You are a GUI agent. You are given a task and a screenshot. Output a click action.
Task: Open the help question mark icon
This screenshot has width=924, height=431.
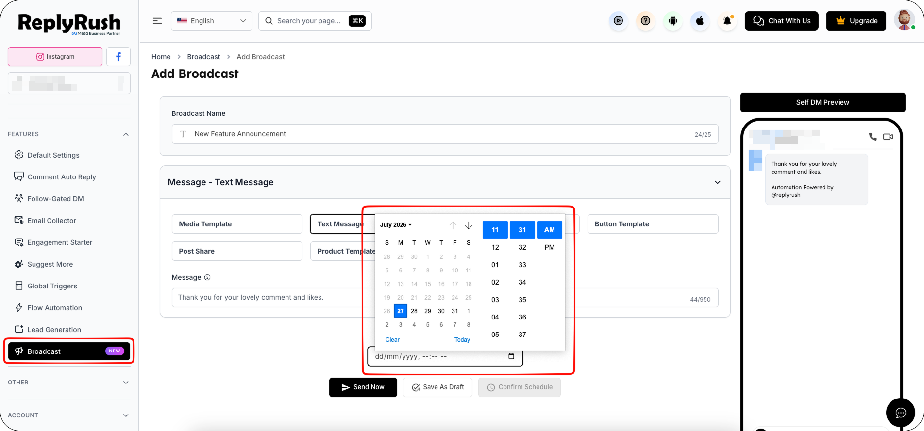click(x=645, y=21)
